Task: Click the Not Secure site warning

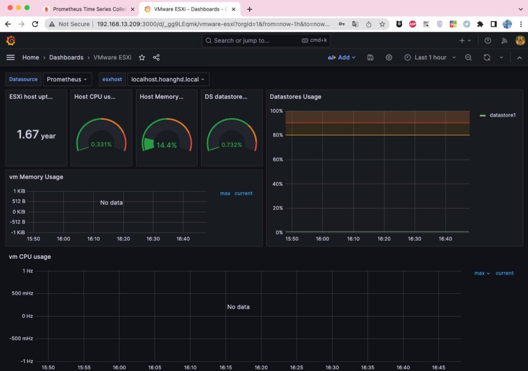Action: click(x=70, y=24)
